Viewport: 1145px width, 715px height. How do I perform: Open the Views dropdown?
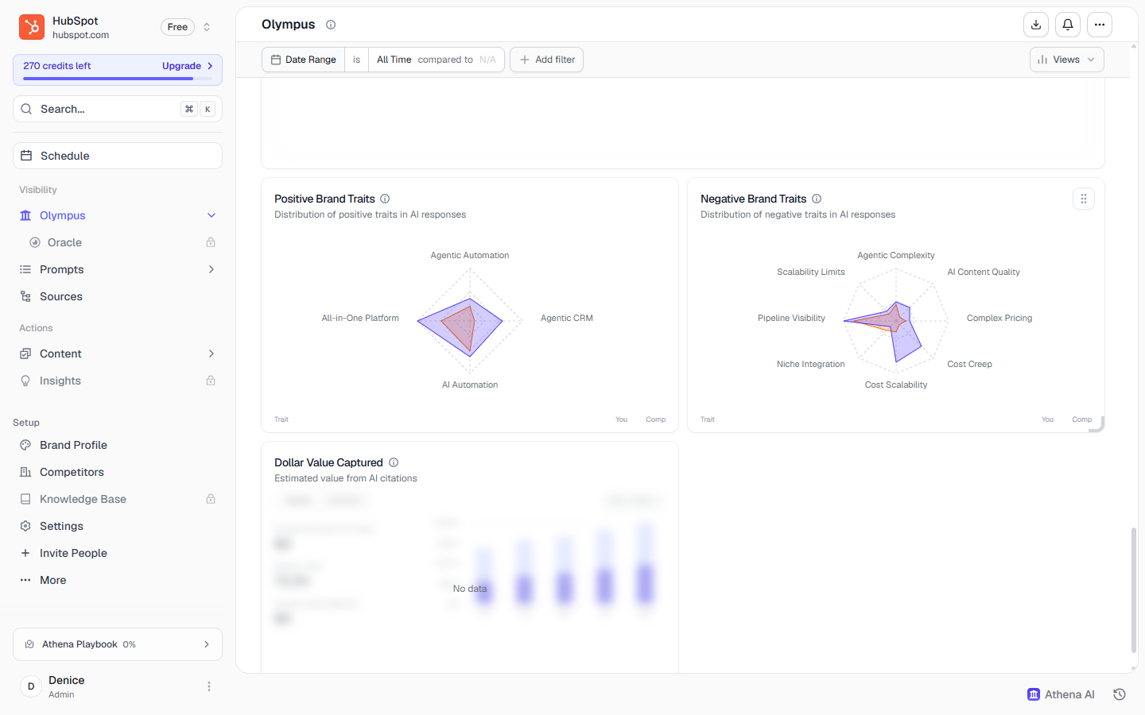tap(1067, 60)
